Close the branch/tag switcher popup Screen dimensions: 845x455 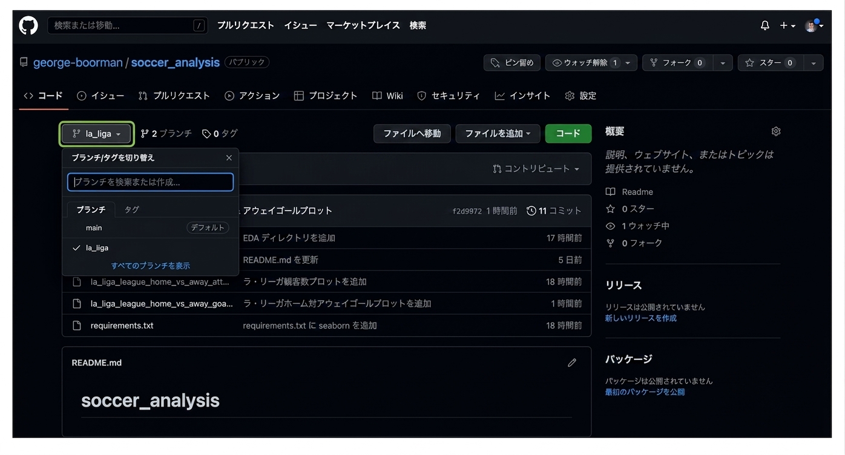tap(229, 158)
